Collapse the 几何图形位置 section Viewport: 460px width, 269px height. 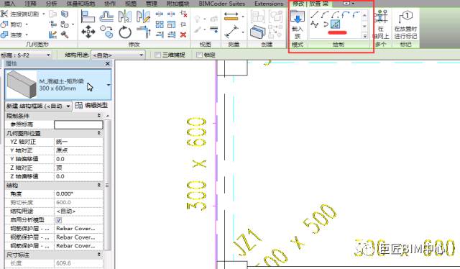(x=99, y=133)
